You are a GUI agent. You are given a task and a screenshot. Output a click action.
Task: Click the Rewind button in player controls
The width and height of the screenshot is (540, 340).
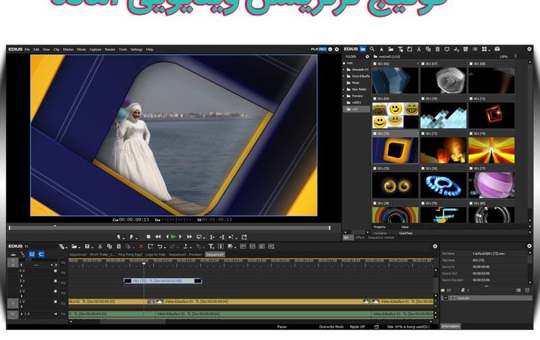pos(158,237)
